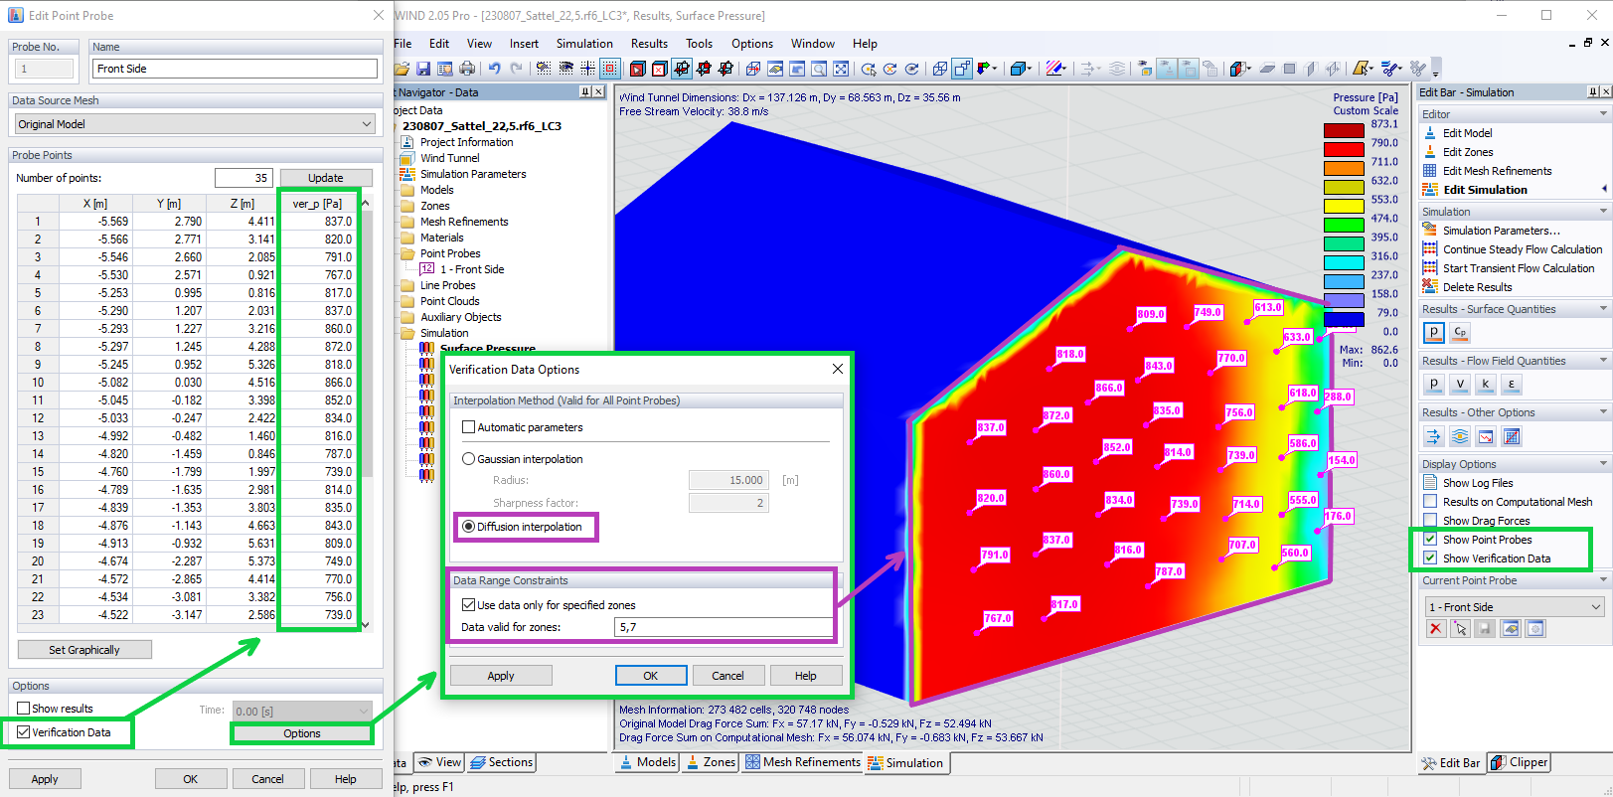Collapse Results - Surface Quantities section
Image resolution: width=1613 pixels, height=797 pixels.
(1603, 309)
